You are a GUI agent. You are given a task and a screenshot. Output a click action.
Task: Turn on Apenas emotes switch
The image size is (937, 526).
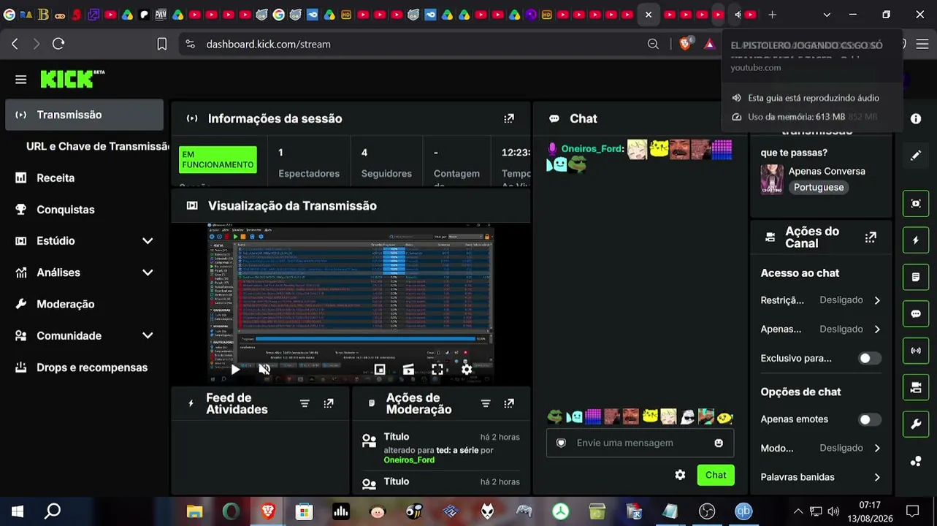[x=869, y=419]
